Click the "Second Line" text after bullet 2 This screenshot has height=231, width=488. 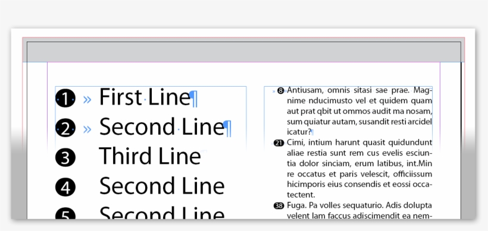click(162, 126)
